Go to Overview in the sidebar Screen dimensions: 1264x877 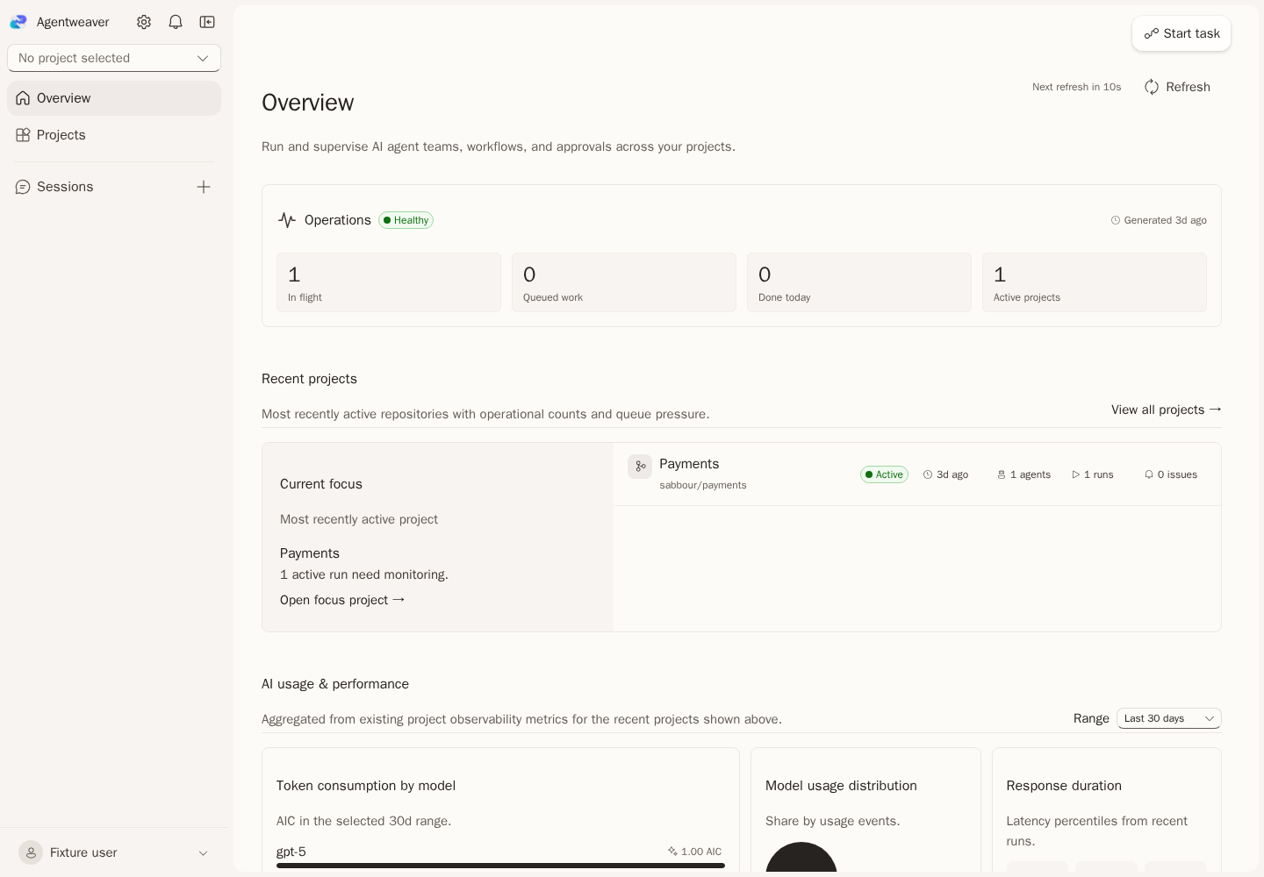pos(114,98)
